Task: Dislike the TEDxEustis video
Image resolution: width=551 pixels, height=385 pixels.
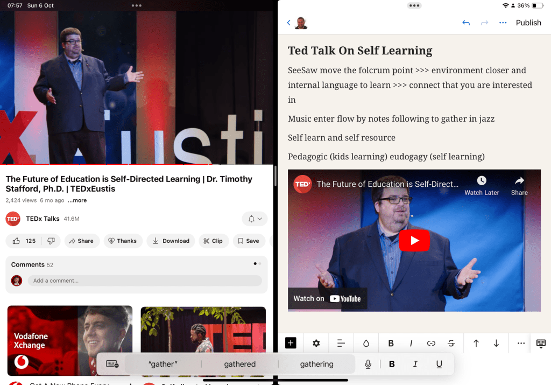Action: (x=51, y=241)
